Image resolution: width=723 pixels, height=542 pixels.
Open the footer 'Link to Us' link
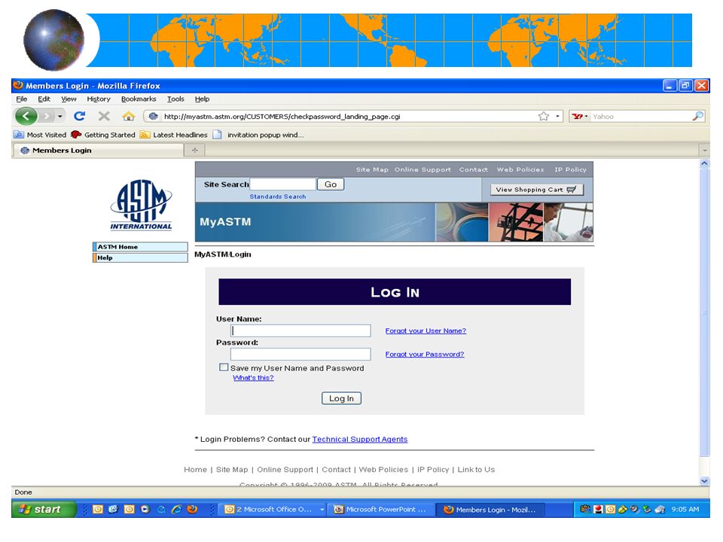coord(476,469)
